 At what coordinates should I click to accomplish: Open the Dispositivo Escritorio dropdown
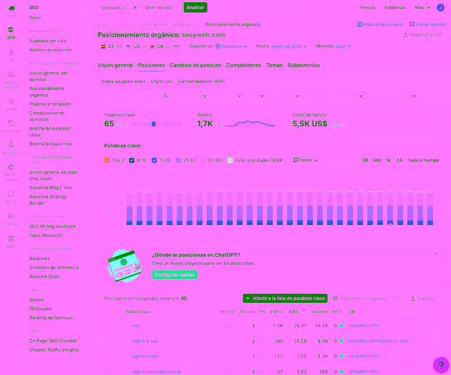(231, 46)
